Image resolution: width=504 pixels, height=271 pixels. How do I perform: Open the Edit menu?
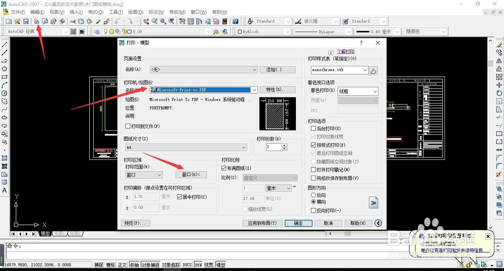click(37, 12)
